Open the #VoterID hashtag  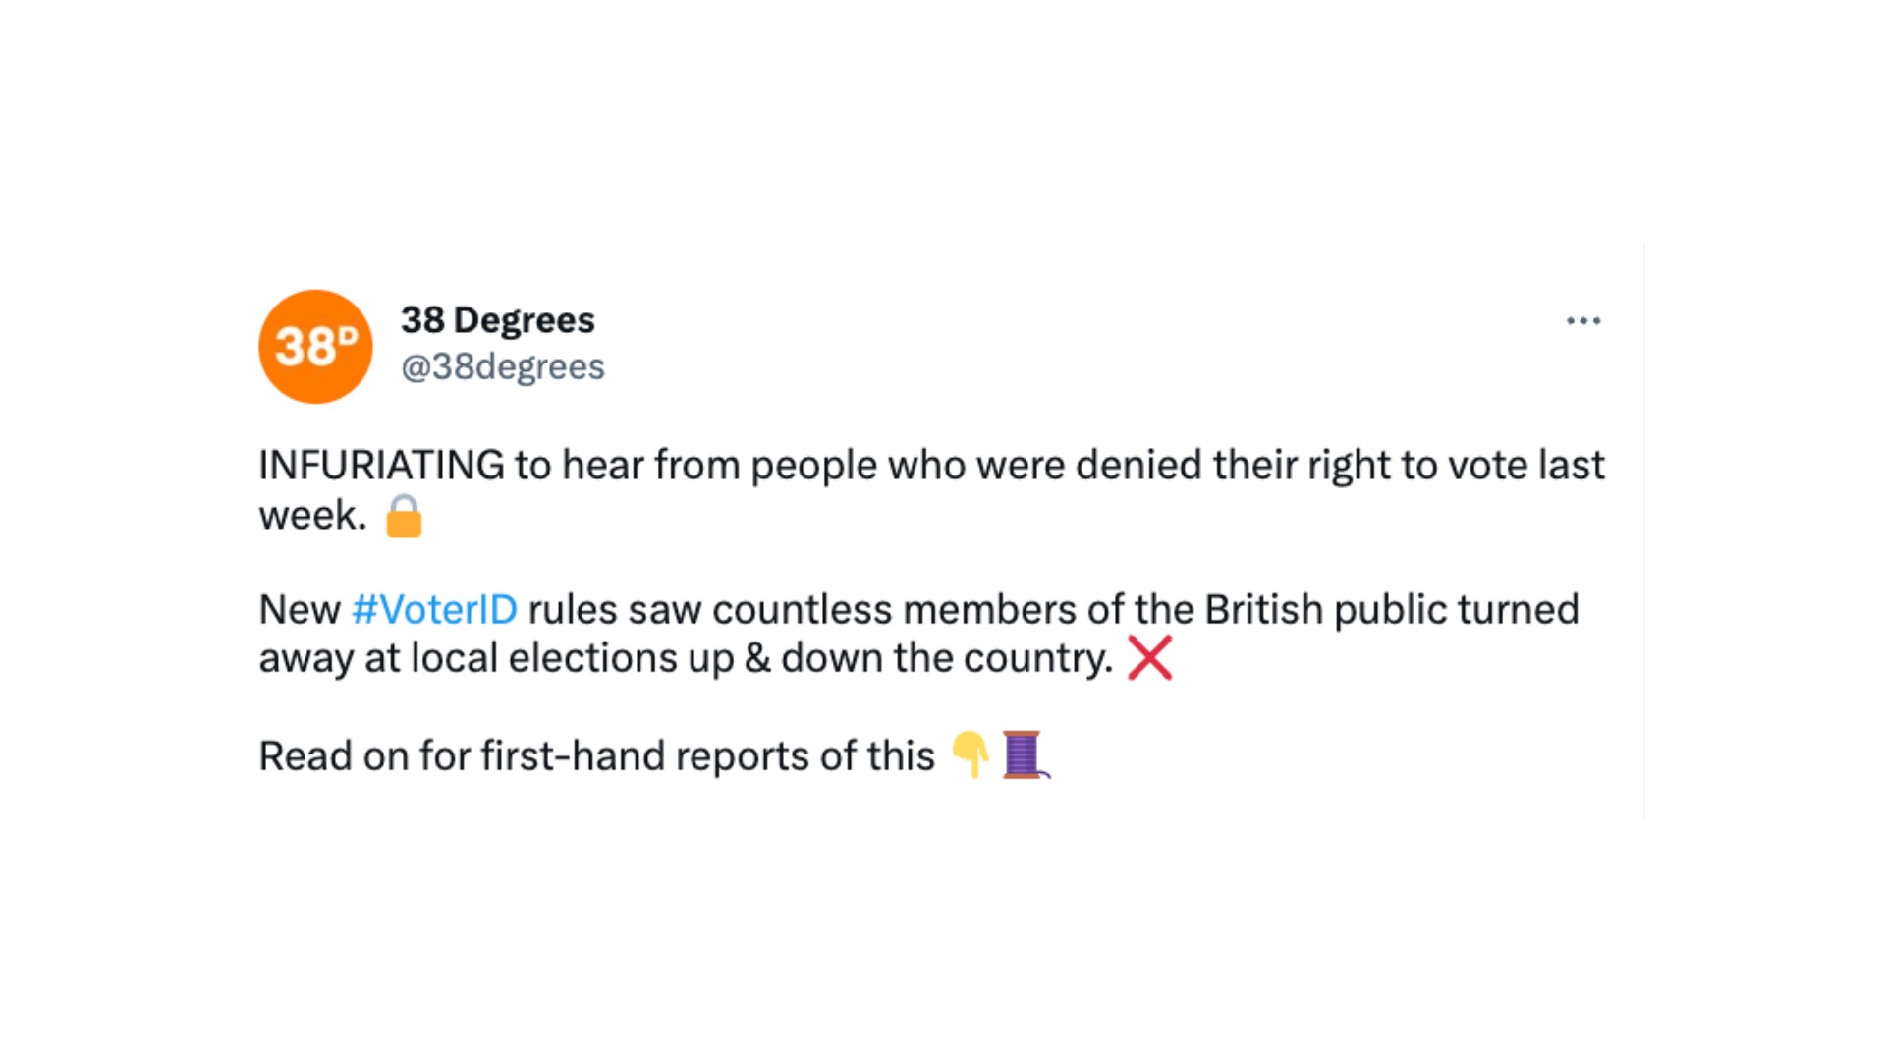click(434, 610)
